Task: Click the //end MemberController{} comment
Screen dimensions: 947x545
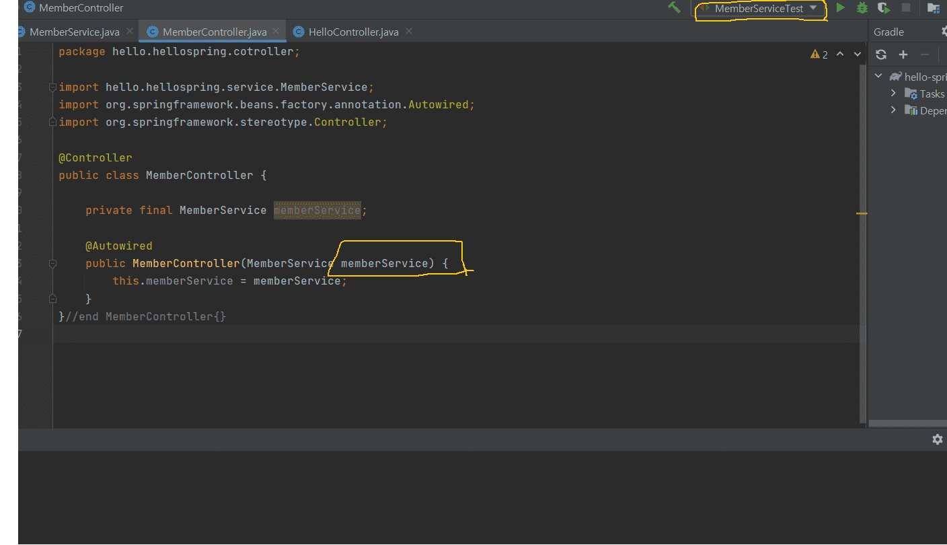Action: [146, 316]
